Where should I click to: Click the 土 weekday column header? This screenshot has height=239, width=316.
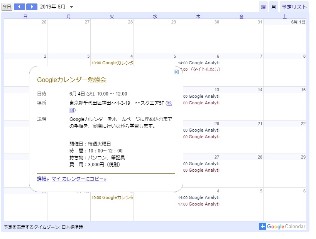[285, 17]
